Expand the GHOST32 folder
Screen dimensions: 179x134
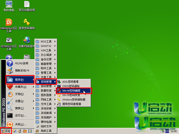point(46,46)
